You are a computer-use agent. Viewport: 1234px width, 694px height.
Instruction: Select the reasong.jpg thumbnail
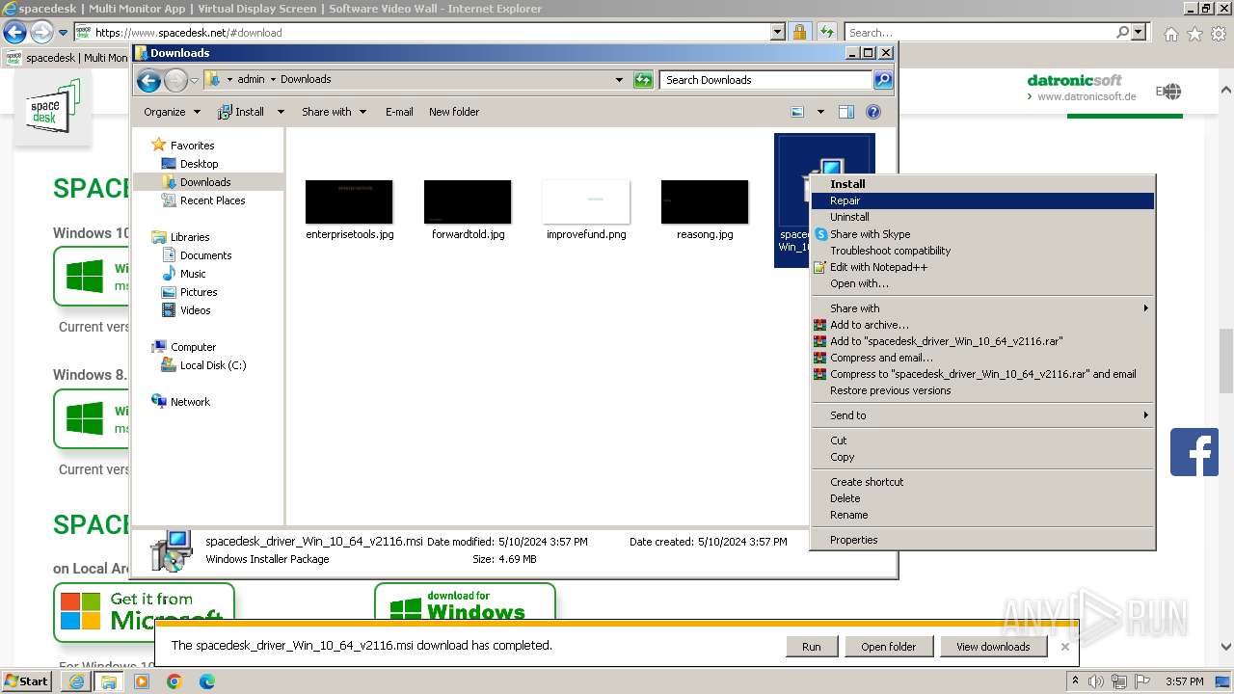(x=705, y=202)
